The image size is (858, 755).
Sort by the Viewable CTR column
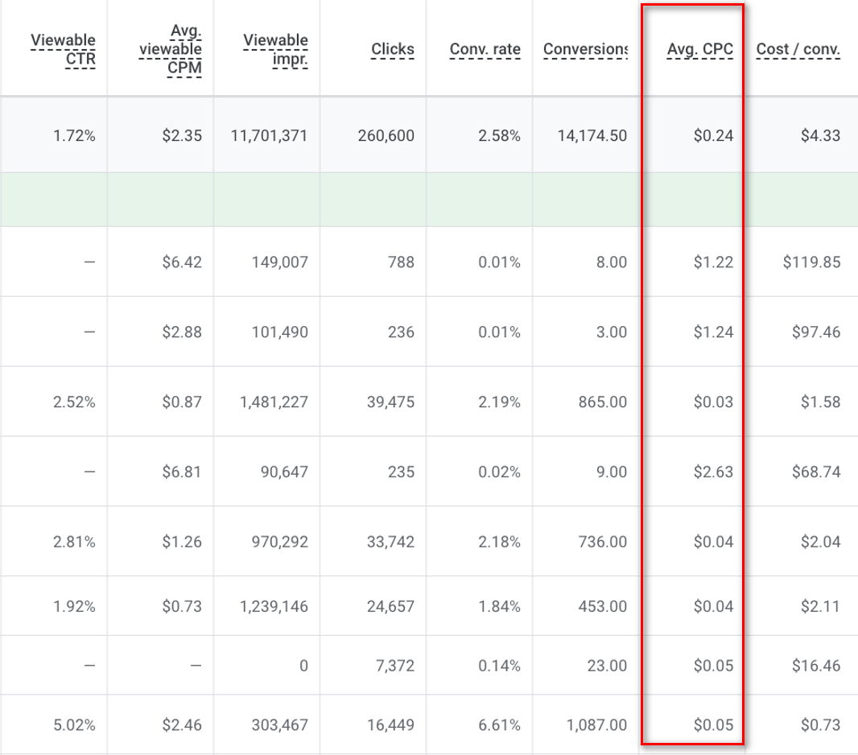pos(64,49)
